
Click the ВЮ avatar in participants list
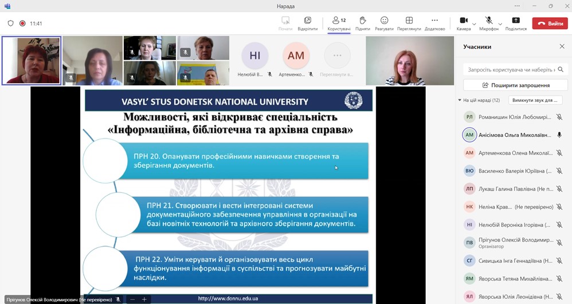tap(469, 171)
